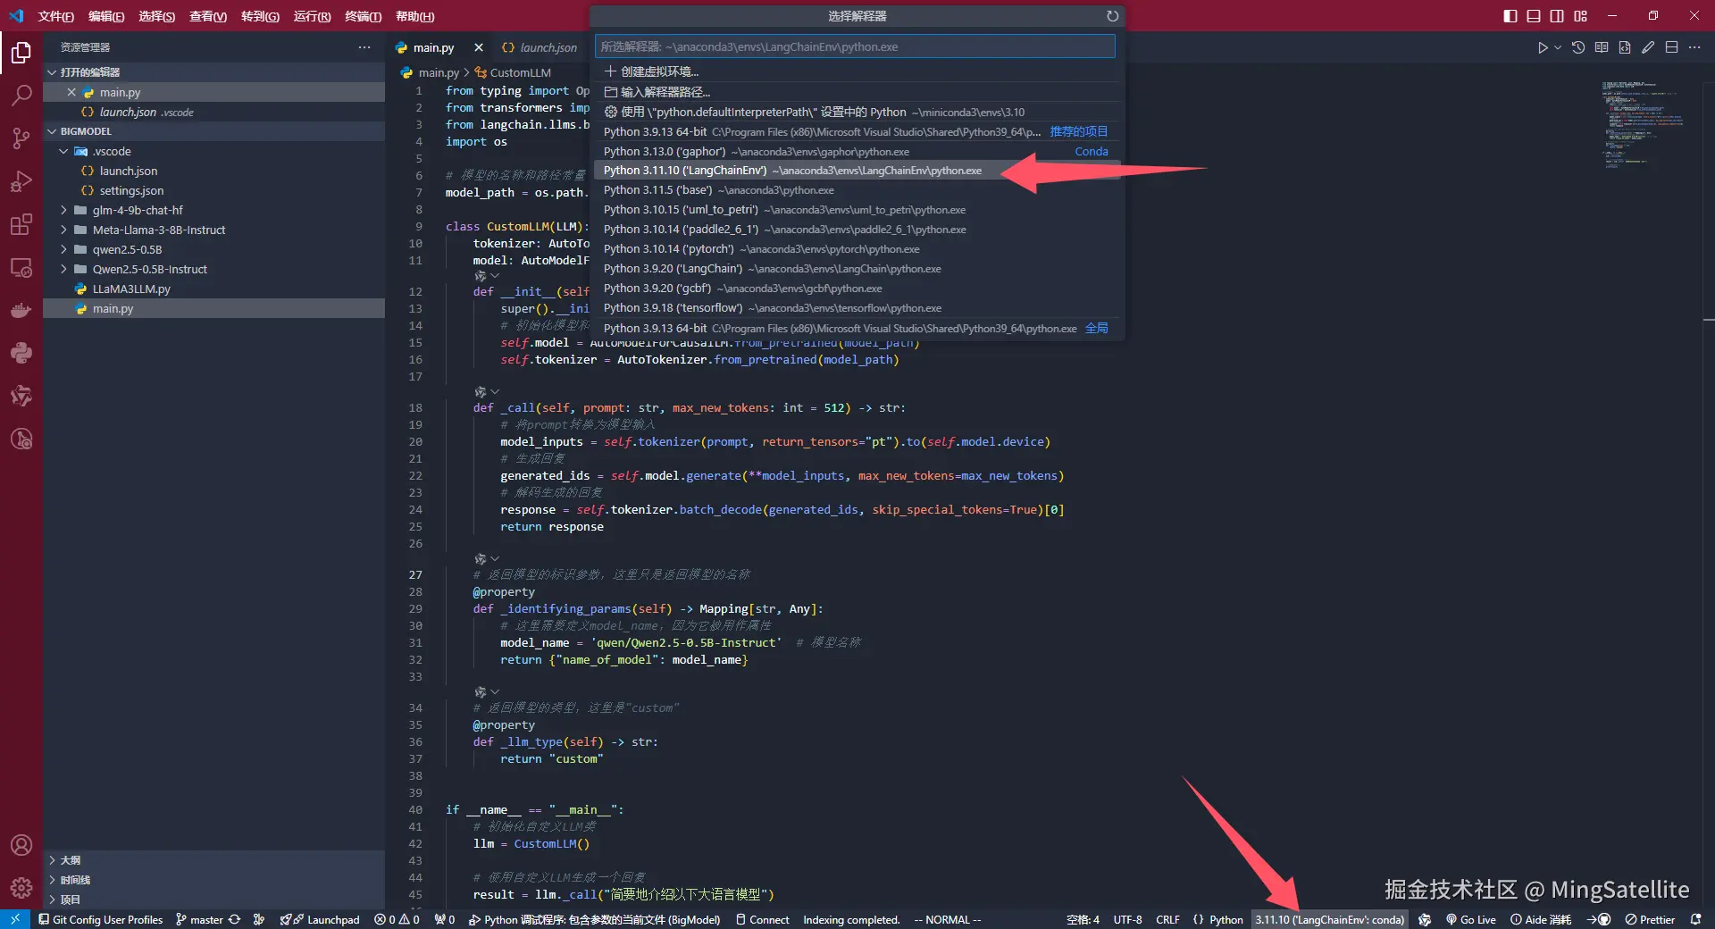Split the editor with the split icon
The height and width of the screenshot is (929, 1715).
pos(1671,47)
